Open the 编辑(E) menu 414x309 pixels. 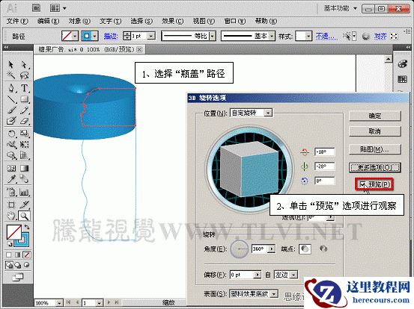48,21
